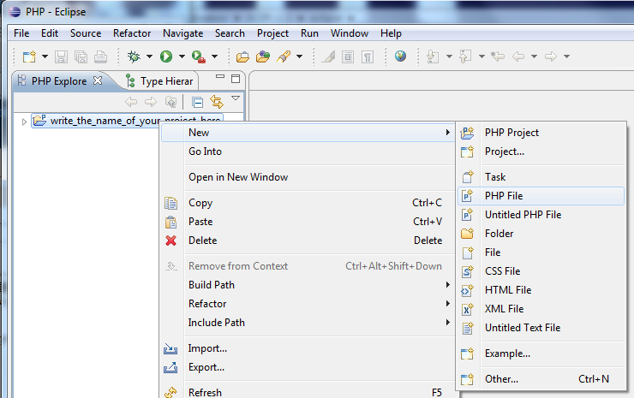This screenshot has height=398, width=634.
Task: Click the green Run button icon
Action: 166,56
